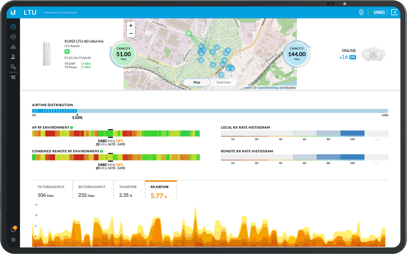Click the Bluetooth icon in the header
The image size is (407, 254).
[361, 12]
